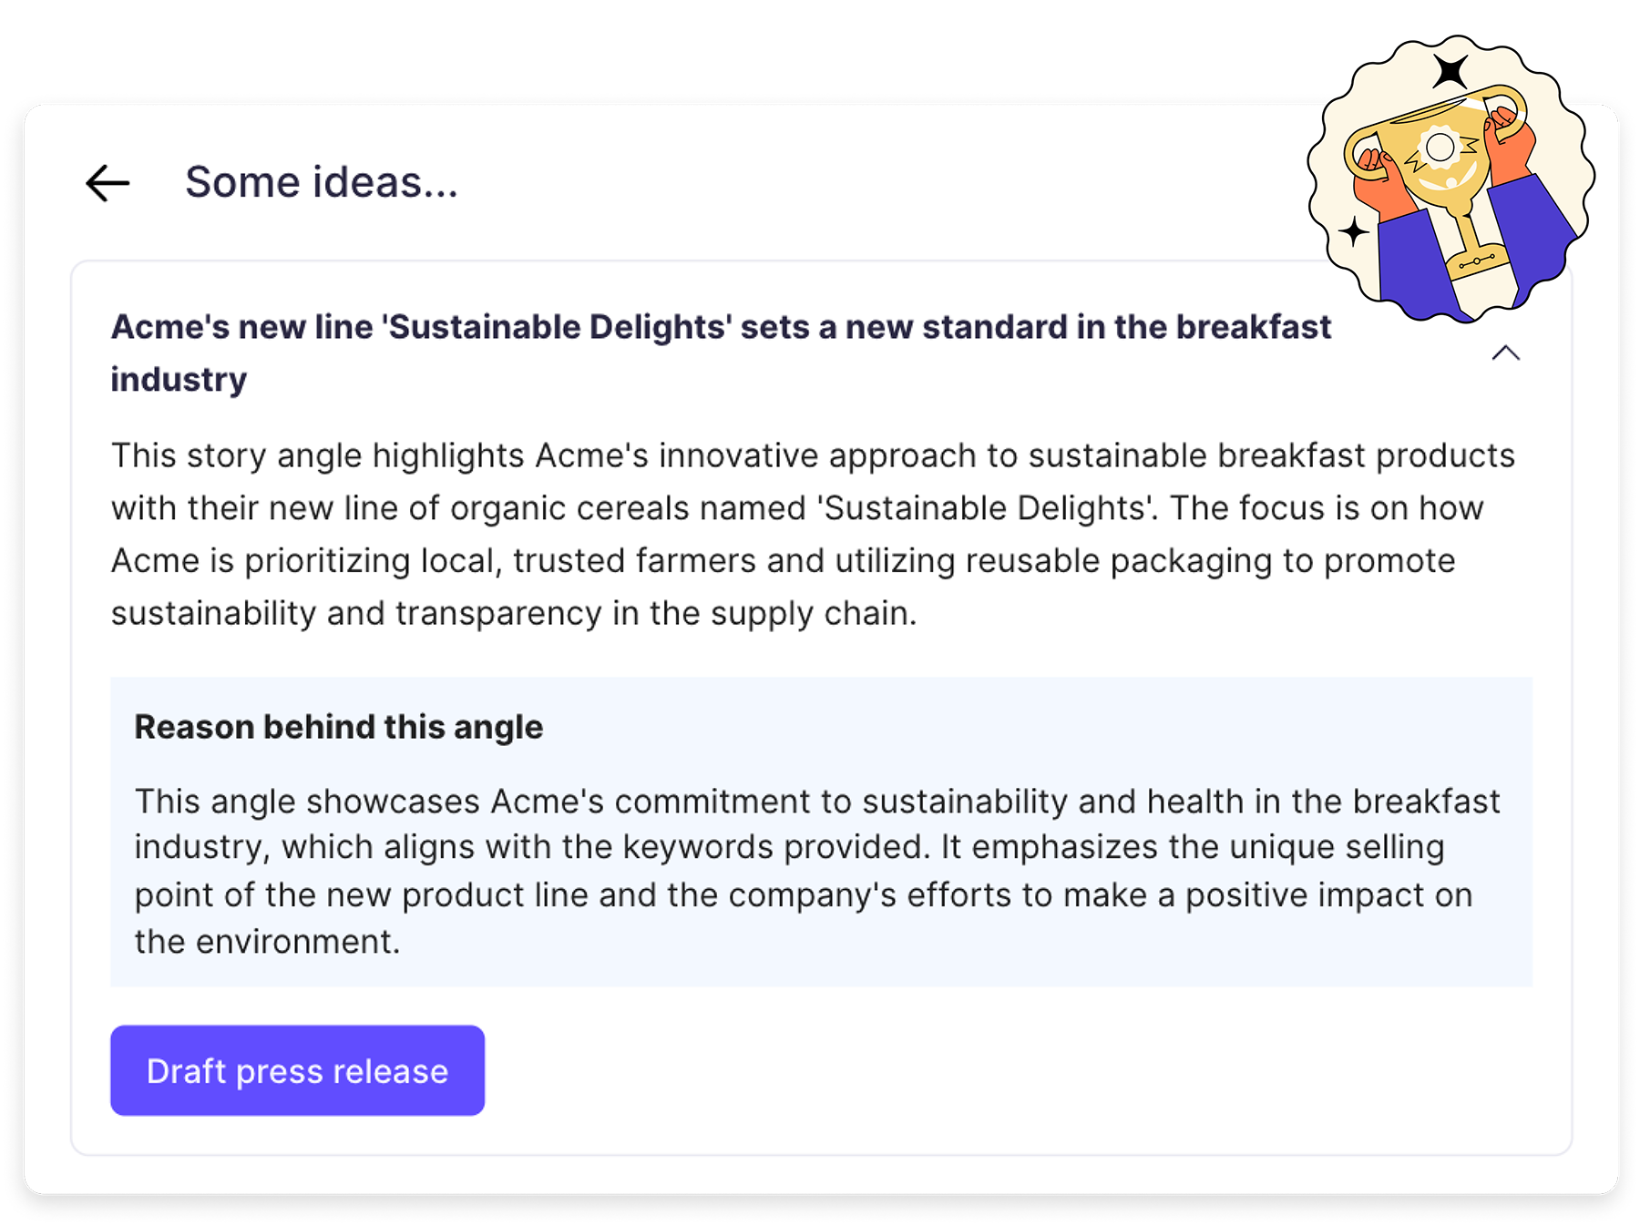Collapse the Sustainable Delights idea chevron
The width and height of the screenshot is (1640, 1226).
[1505, 353]
